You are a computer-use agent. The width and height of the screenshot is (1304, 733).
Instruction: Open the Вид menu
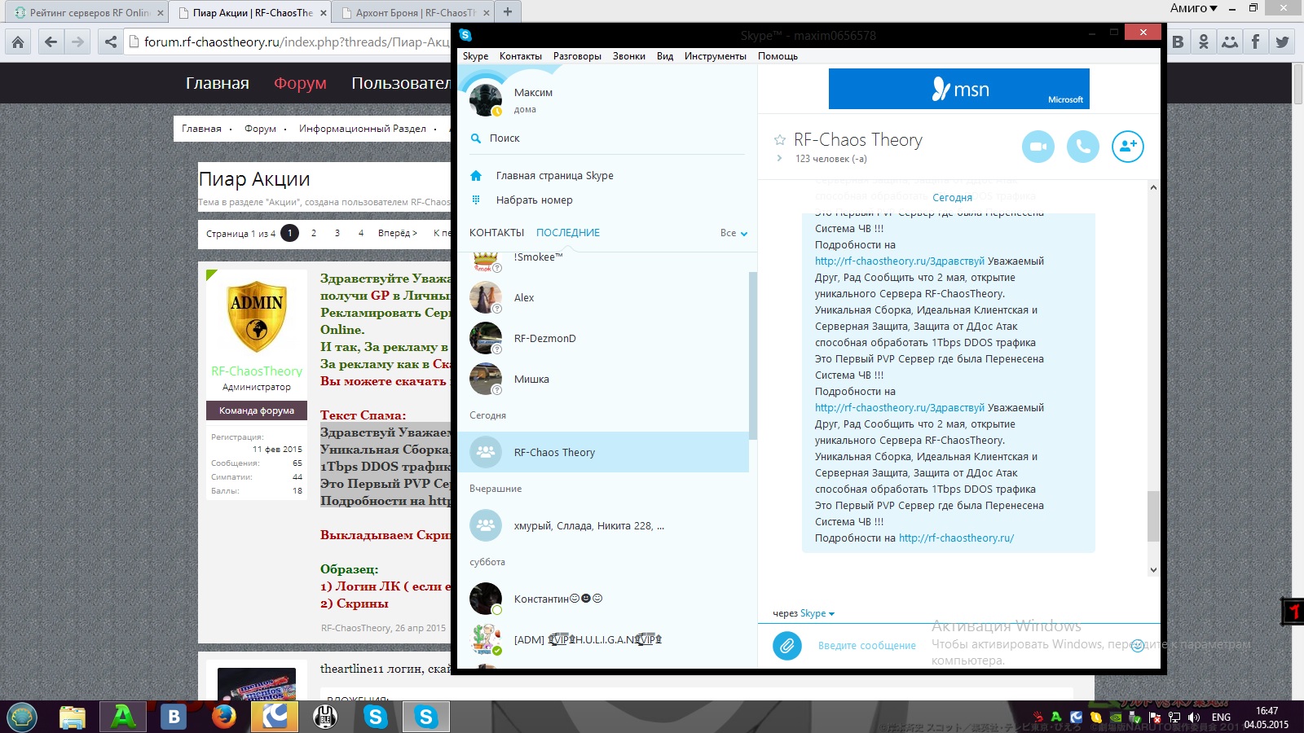coord(665,56)
